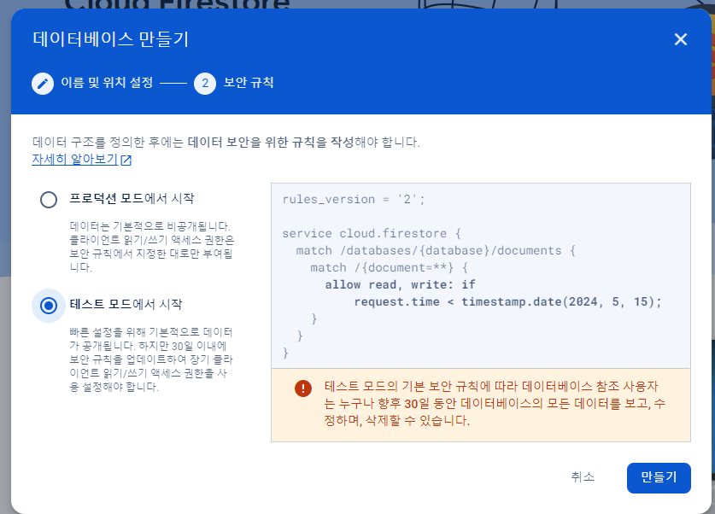Close the database creation dialog with X
This screenshot has height=514, width=715.
pos(680,39)
